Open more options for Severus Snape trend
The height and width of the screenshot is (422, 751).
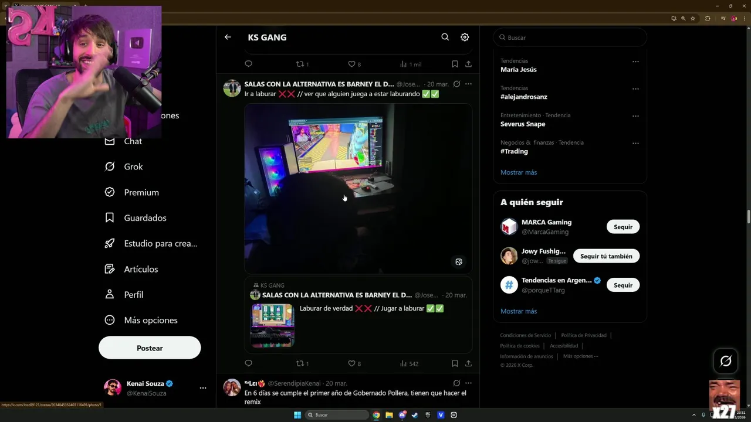[635, 116]
